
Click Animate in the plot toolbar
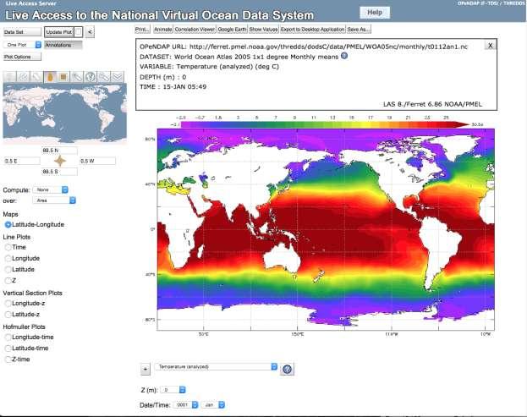163,30
